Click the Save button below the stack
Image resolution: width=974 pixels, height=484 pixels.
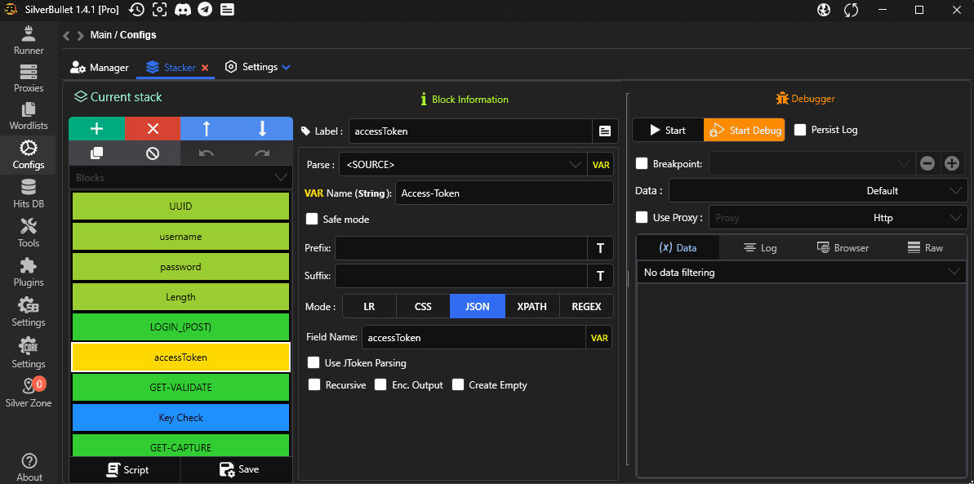pyautogui.click(x=238, y=469)
